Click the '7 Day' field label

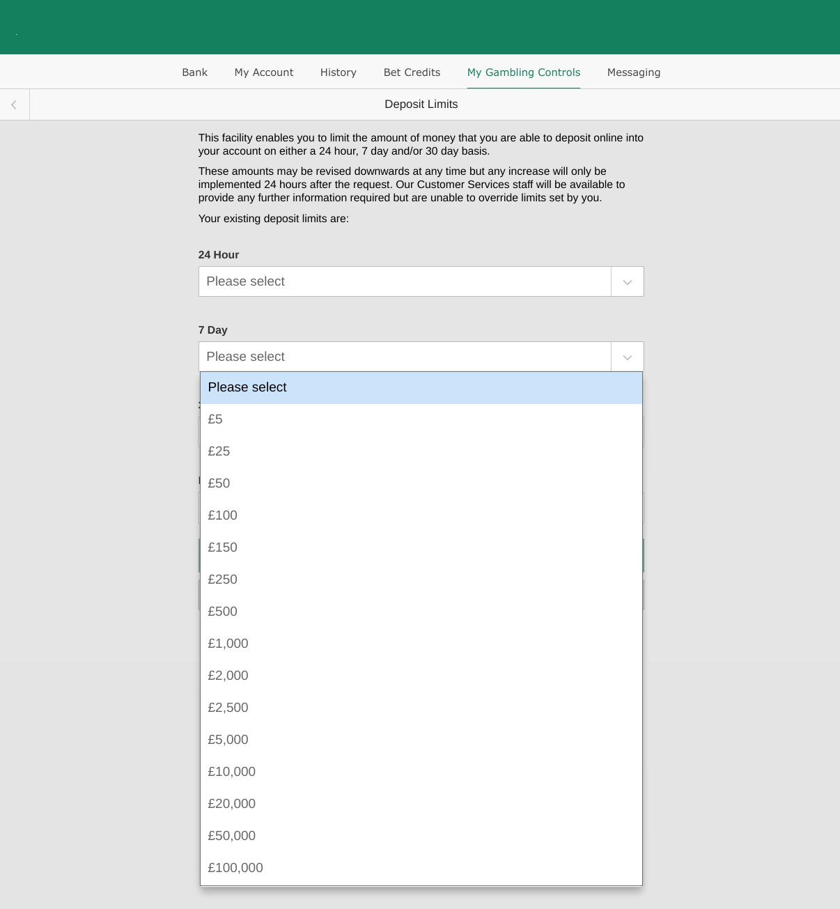213,330
